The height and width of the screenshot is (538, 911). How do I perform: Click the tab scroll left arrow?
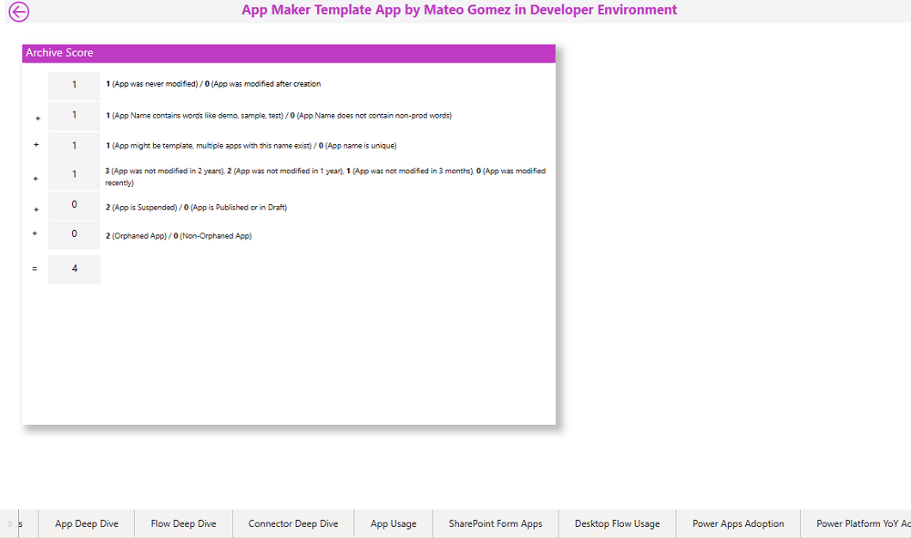point(10,523)
